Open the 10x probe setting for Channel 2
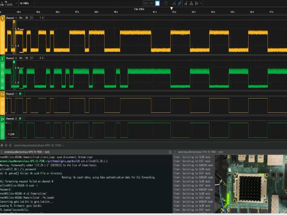The height and width of the screenshot is (215, 287). (x=20, y=58)
